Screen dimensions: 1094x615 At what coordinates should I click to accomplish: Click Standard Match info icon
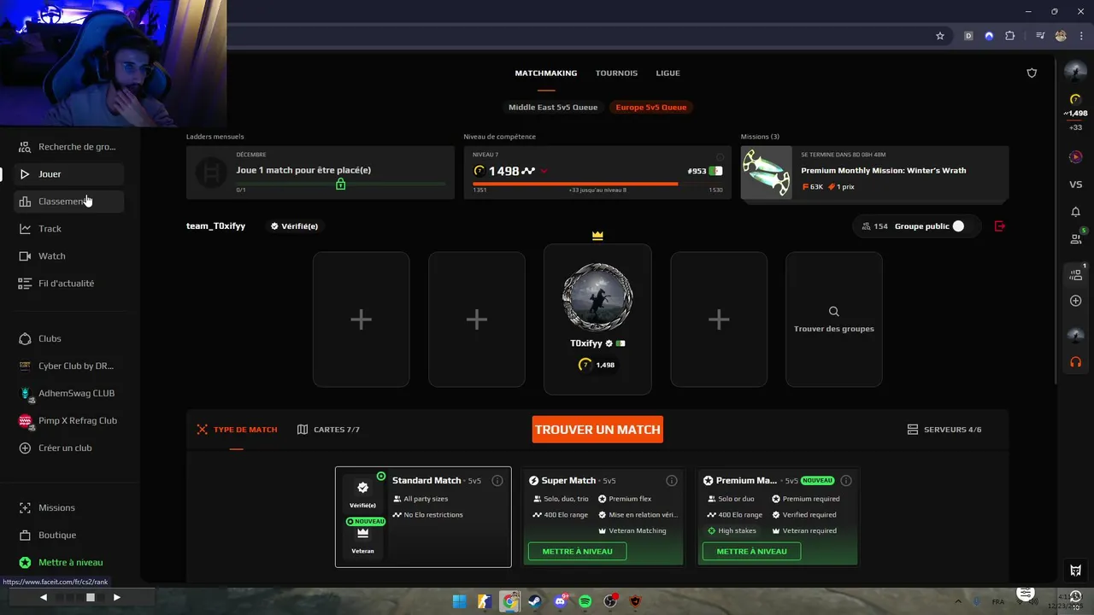click(497, 481)
